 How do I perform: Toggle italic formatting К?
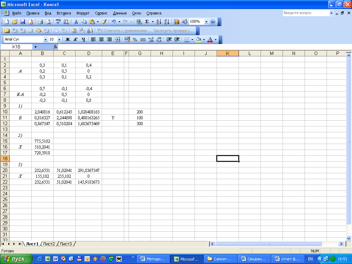pos(75,40)
